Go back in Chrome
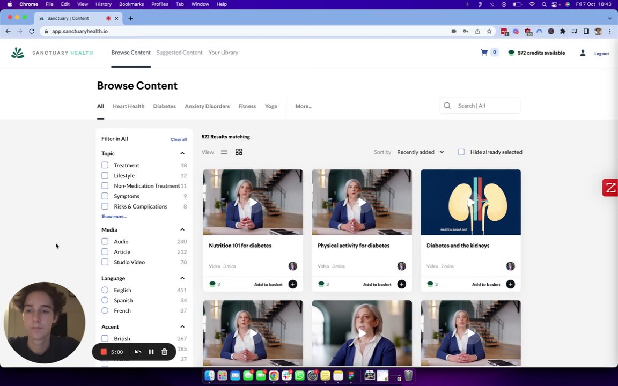The height and width of the screenshot is (386, 618). coord(8,31)
